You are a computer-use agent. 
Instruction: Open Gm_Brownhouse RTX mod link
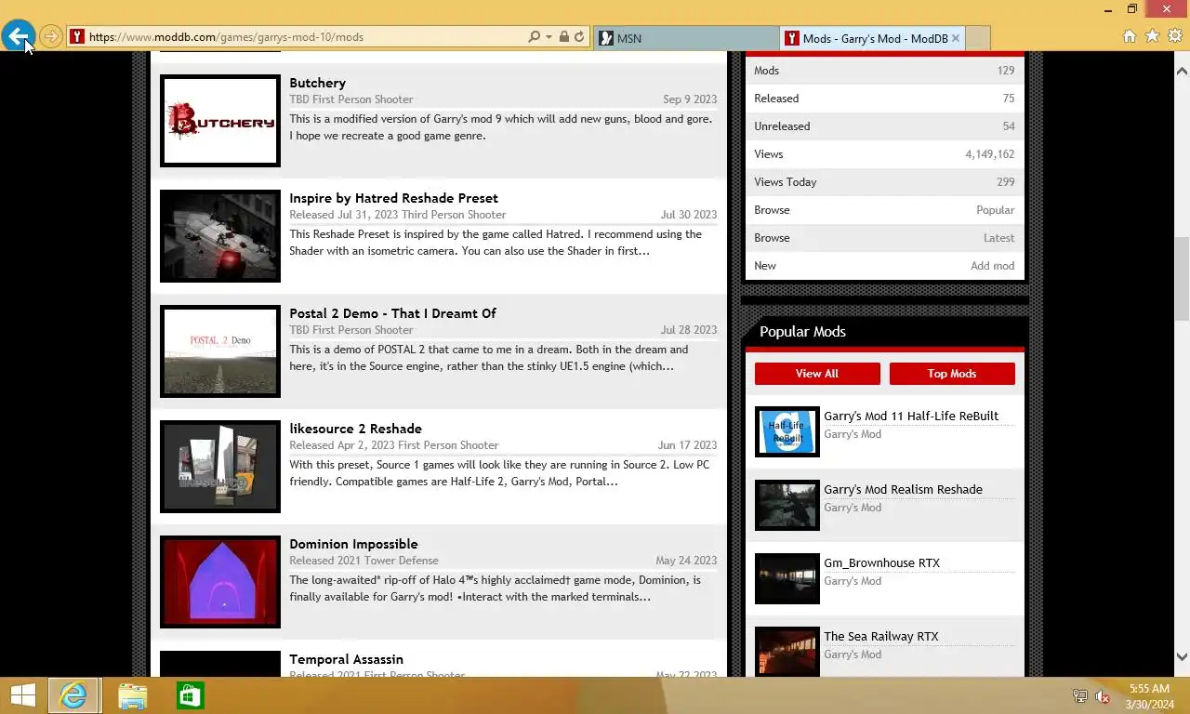[x=881, y=562]
